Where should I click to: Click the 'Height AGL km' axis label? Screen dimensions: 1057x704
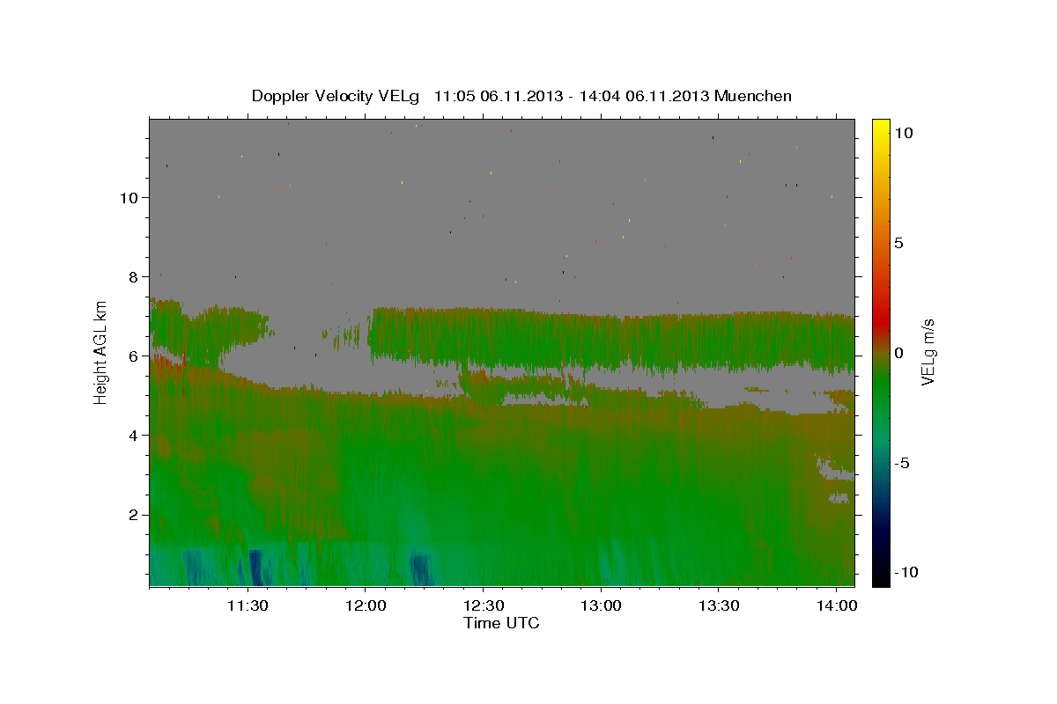point(101,352)
